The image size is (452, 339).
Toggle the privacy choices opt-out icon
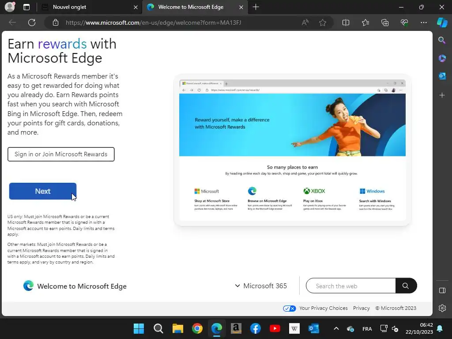(x=290, y=308)
